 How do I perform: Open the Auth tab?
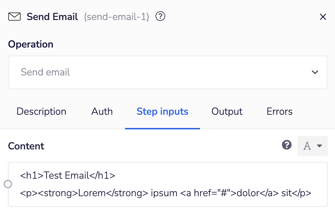point(102,112)
